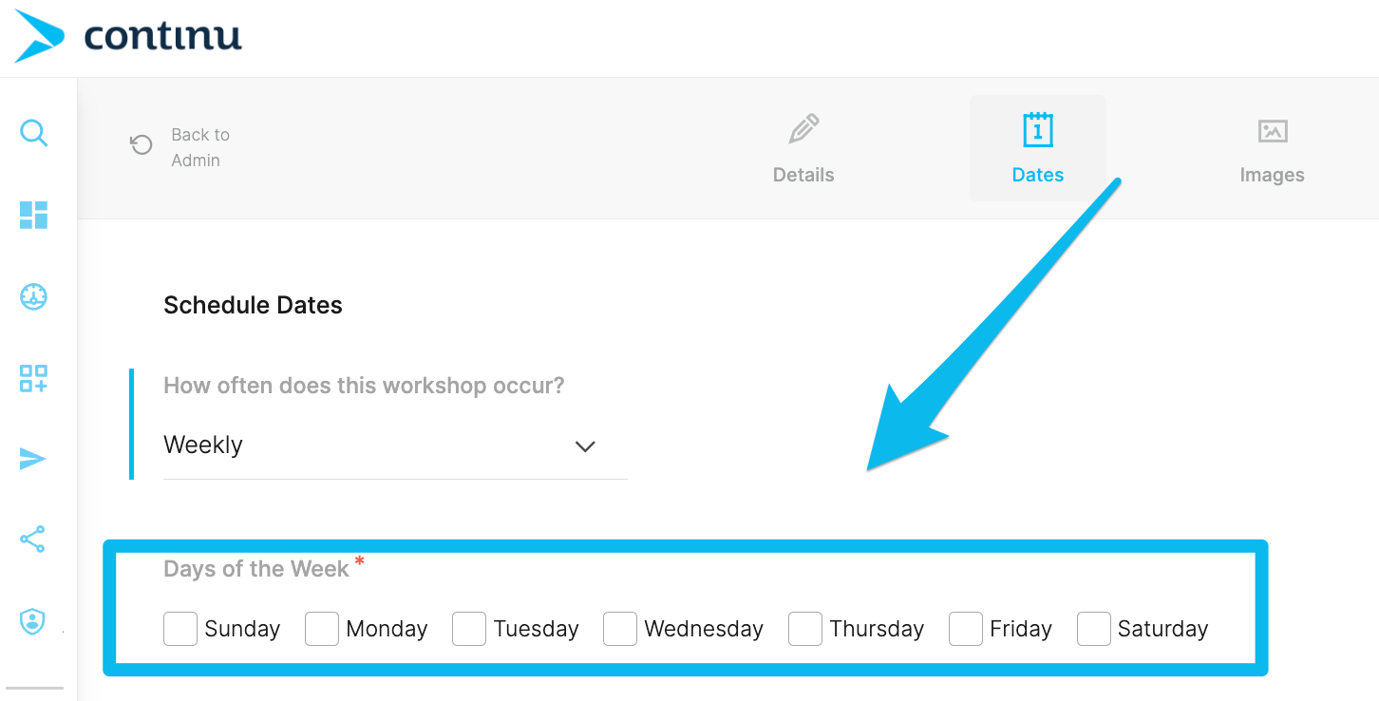
Task: Check the Sunday checkbox
Action: (x=180, y=629)
